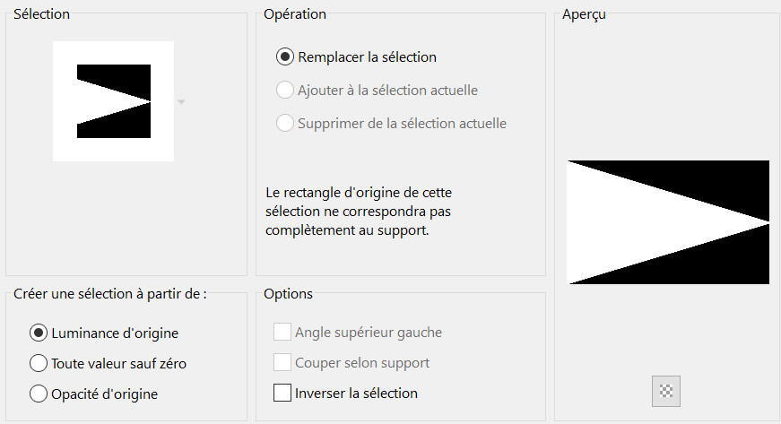The image size is (781, 424).
Task: Tick the Couper selon support checkbox
Action: [282, 363]
